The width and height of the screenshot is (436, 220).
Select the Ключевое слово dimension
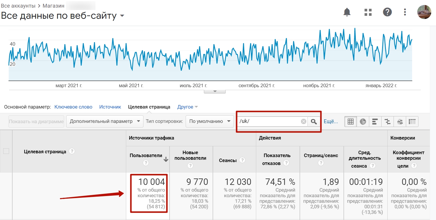tap(73, 107)
